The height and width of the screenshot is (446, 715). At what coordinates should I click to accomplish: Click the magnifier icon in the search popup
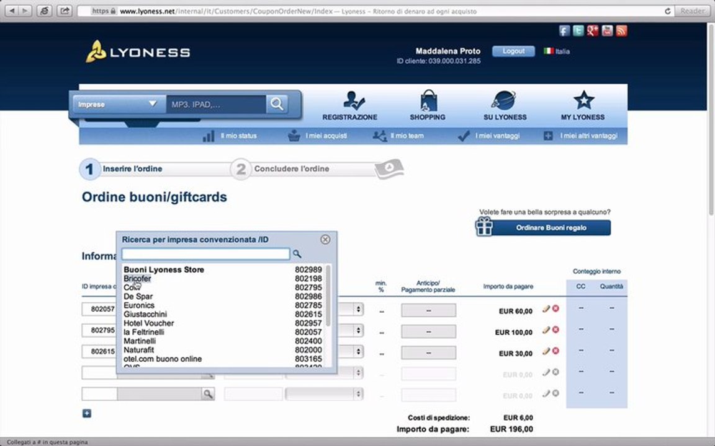click(297, 254)
